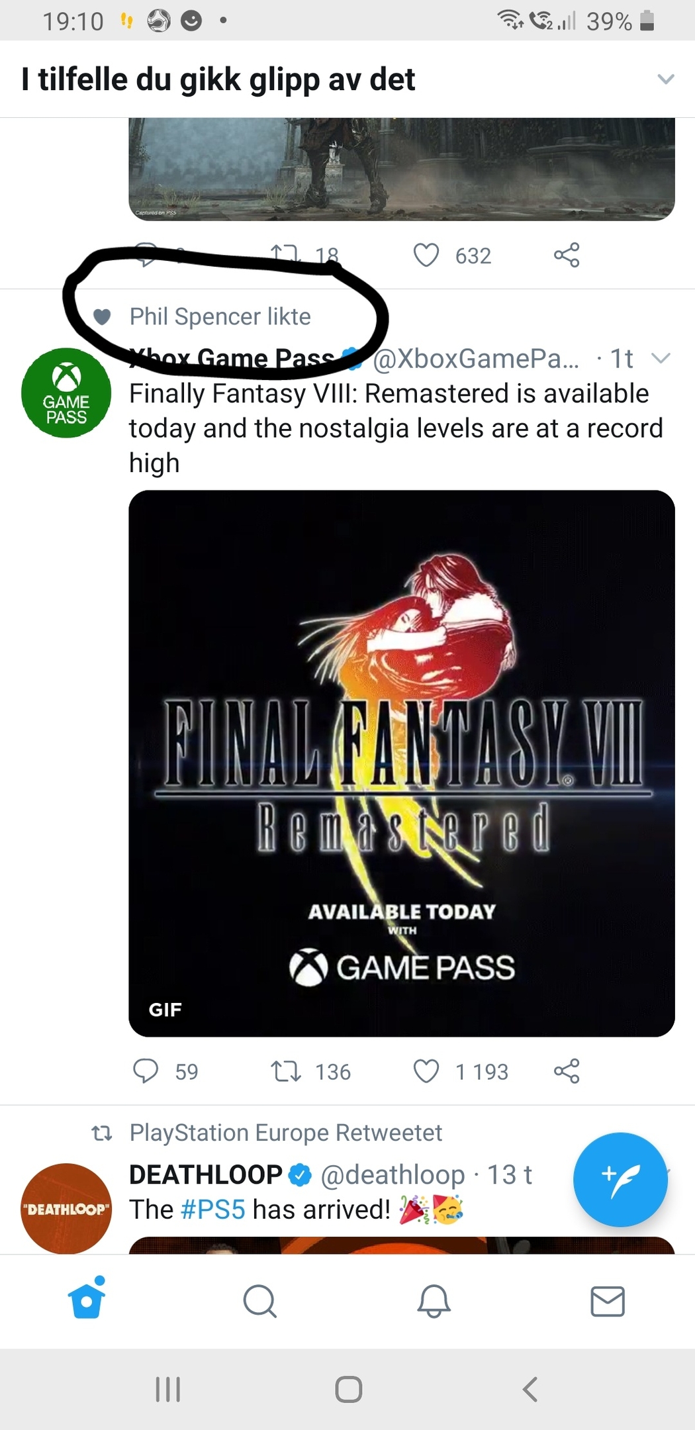Open the Notifications bell tab
This screenshot has height=1430, width=695.
[434, 1302]
